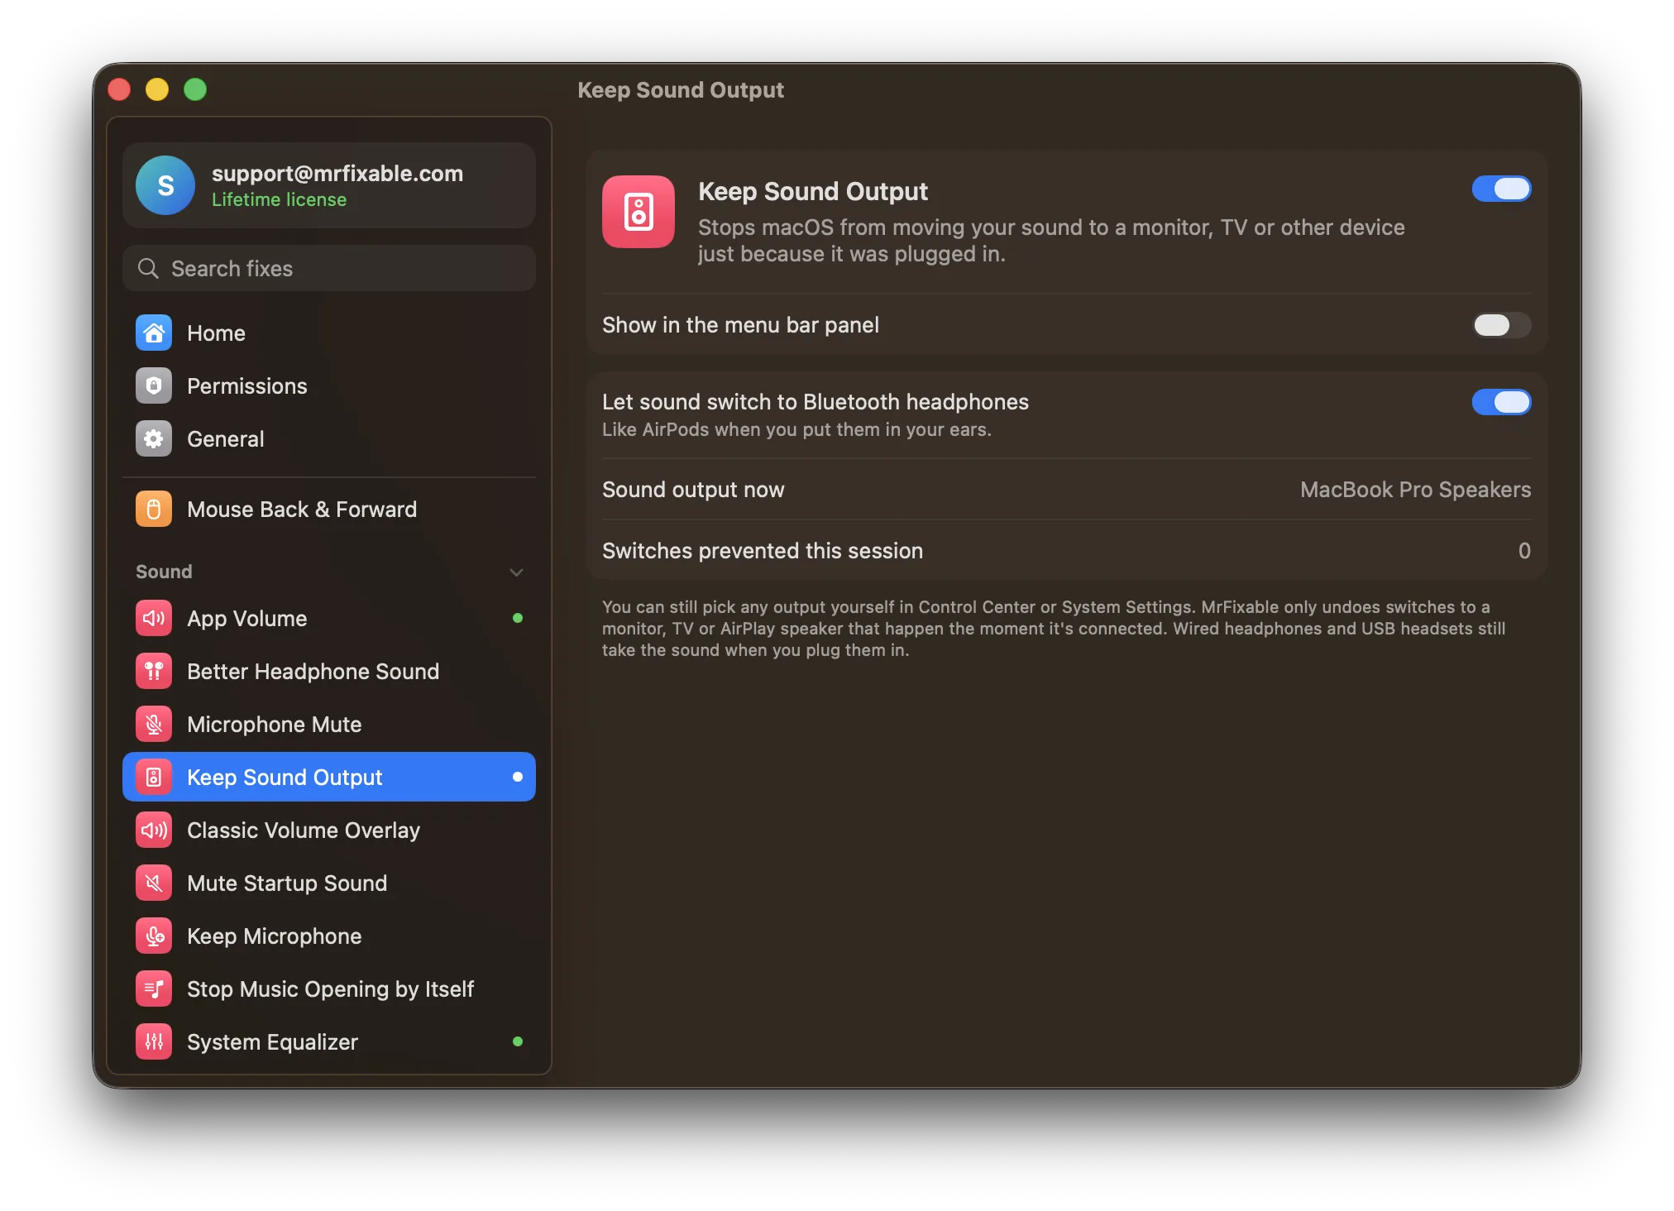1674x1211 pixels.
Task: Click the magnifier icon in Search fixes
Action: point(148,268)
